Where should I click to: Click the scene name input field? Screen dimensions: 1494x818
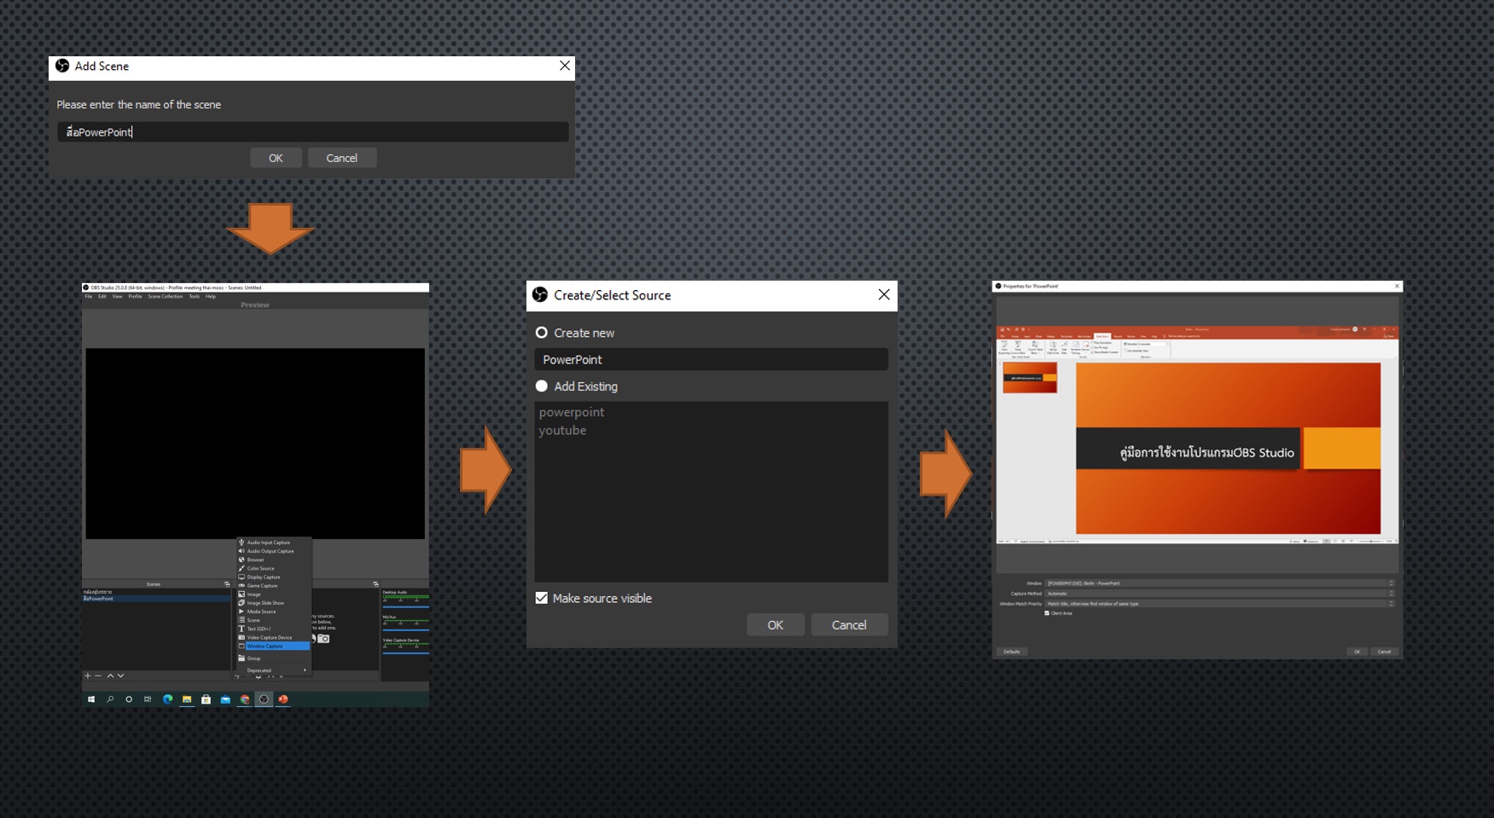[x=312, y=131]
